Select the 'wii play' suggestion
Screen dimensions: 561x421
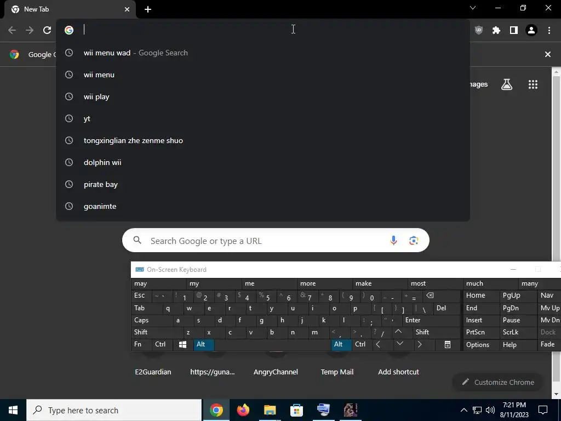(263, 96)
